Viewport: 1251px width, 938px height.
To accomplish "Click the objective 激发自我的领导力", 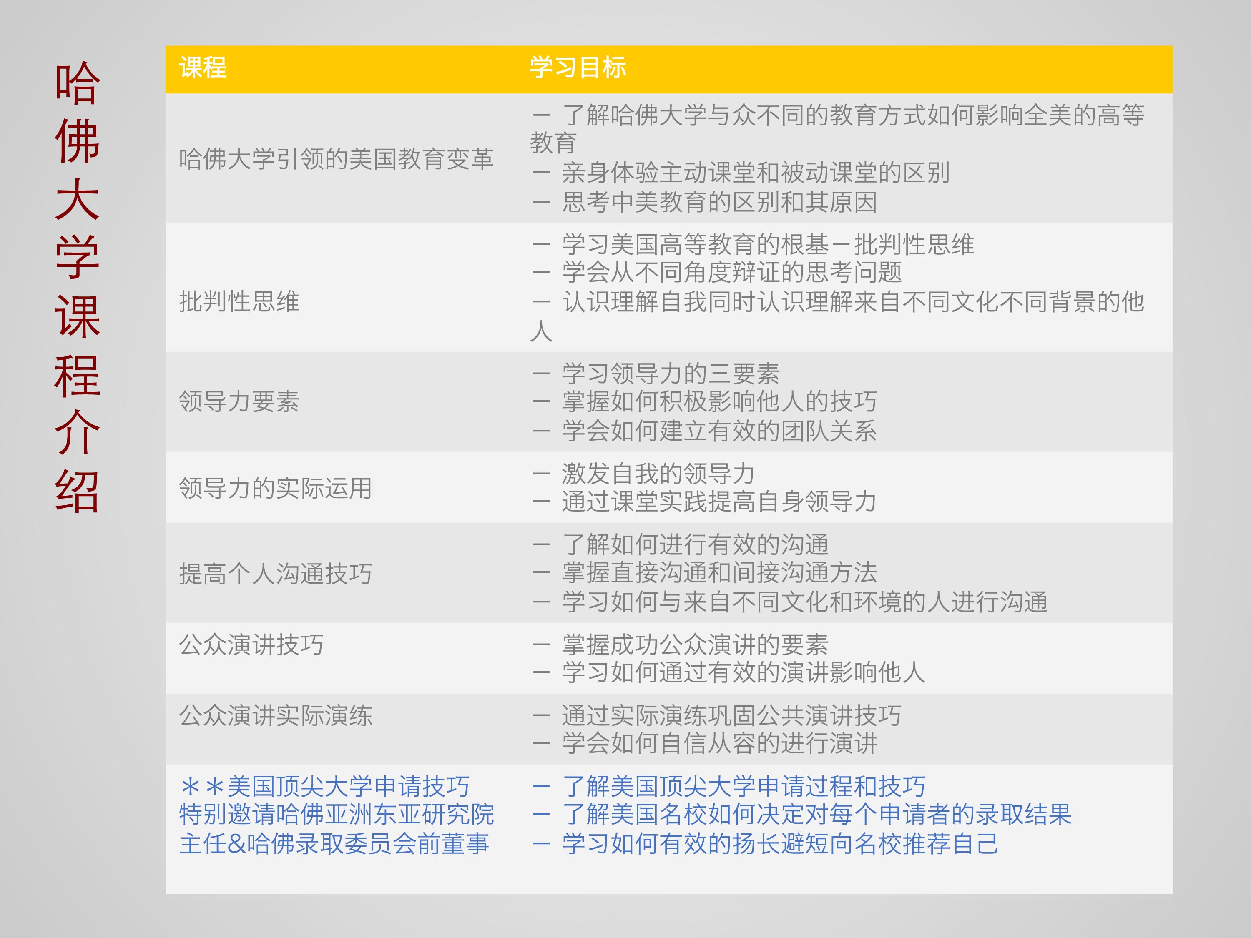I will pyautogui.click(x=658, y=474).
